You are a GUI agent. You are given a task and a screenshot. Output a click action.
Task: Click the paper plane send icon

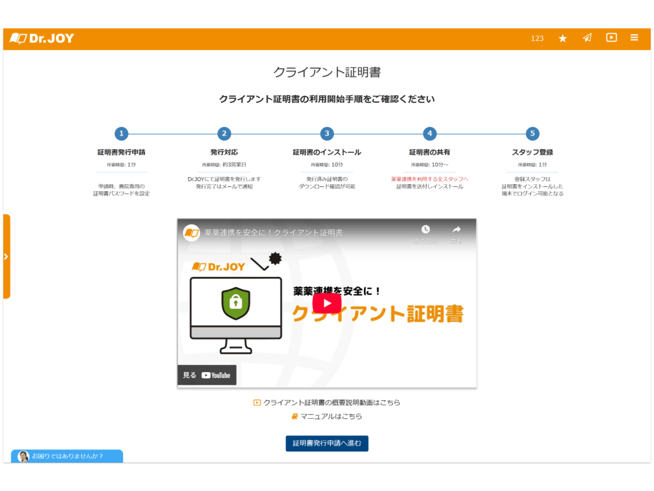pos(587,38)
